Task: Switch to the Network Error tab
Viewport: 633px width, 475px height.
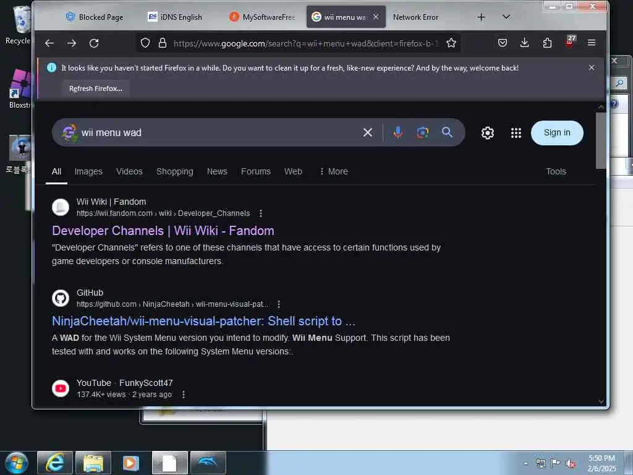Action: coord(416,17)
